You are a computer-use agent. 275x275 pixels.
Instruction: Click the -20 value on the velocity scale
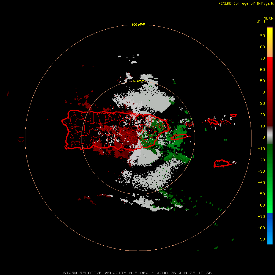pos(261,160)
